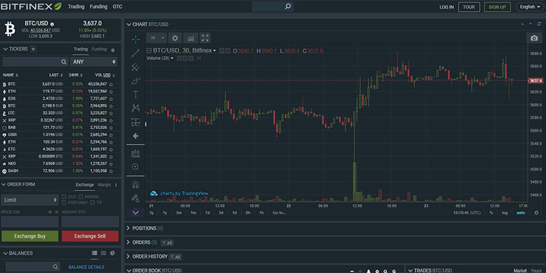
Task: Select the crosshair cursor tool
Action: (x=135, y=40)
